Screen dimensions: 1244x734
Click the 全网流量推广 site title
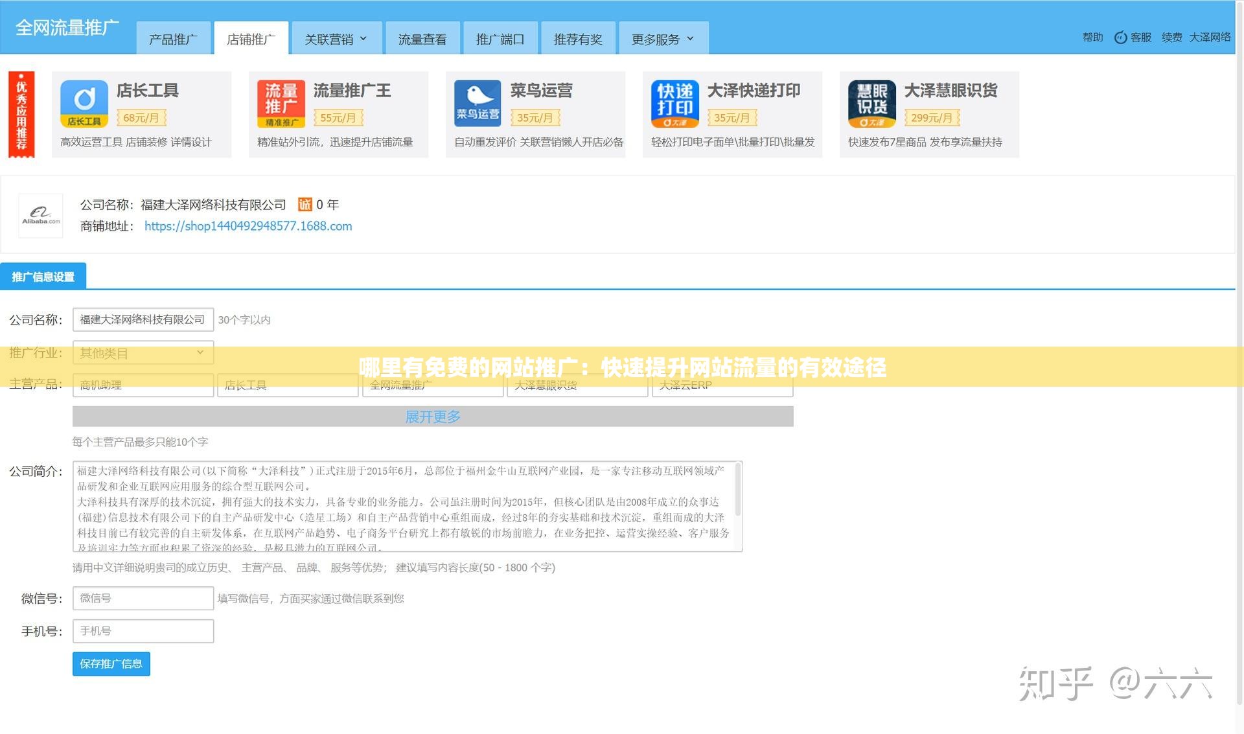pos(67,27)
